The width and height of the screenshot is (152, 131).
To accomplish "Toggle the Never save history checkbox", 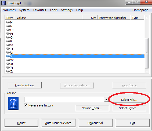I will click(x=26, y=105).
